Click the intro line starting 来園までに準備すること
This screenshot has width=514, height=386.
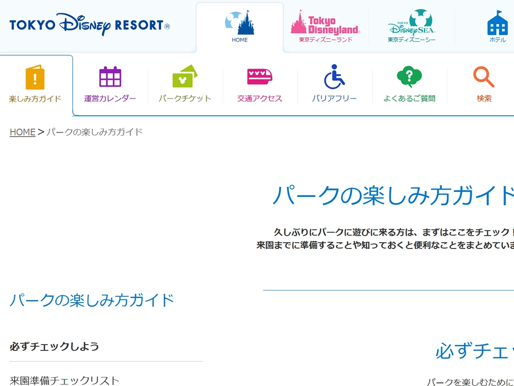(385, 245)
